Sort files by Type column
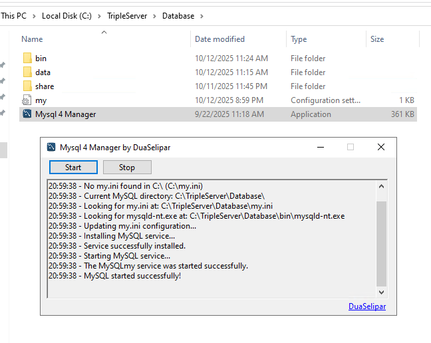Image resolution: width=431 pixels, height=343 pixels. click(299, 39)
